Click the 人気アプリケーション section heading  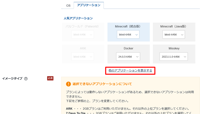[78, 18]
